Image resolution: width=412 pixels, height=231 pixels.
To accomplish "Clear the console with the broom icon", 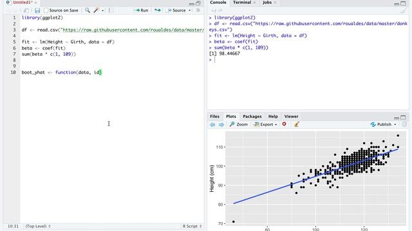I will tap(403, 10).
